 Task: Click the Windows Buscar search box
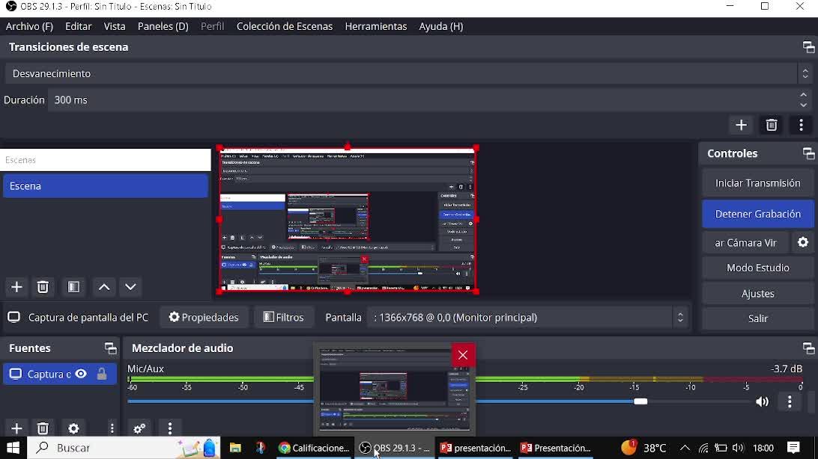pyautogui.click(x=123, y=448)
